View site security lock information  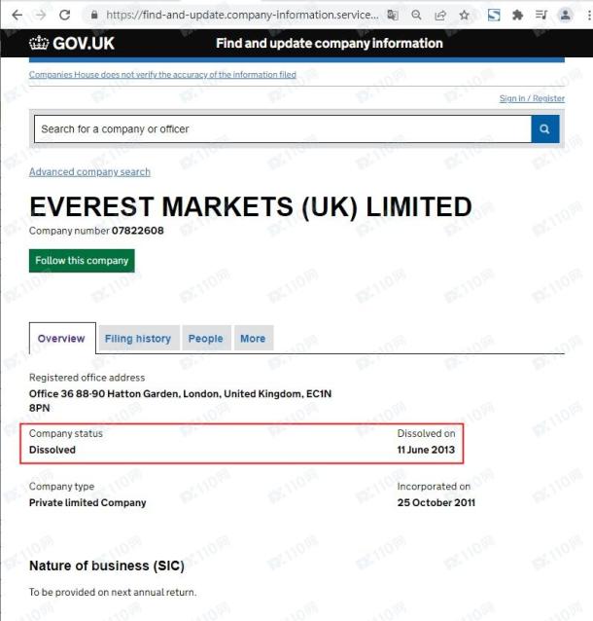(x=94, y=16)
